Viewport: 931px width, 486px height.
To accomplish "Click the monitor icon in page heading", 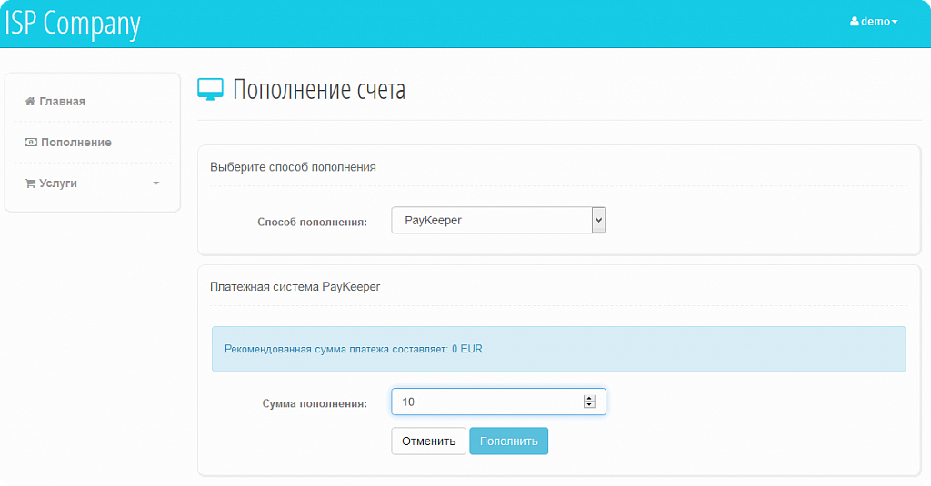I will [x=210, y=89].
